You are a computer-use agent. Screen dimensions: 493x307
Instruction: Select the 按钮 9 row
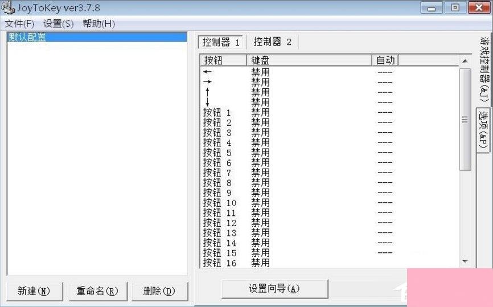(329, 193)
